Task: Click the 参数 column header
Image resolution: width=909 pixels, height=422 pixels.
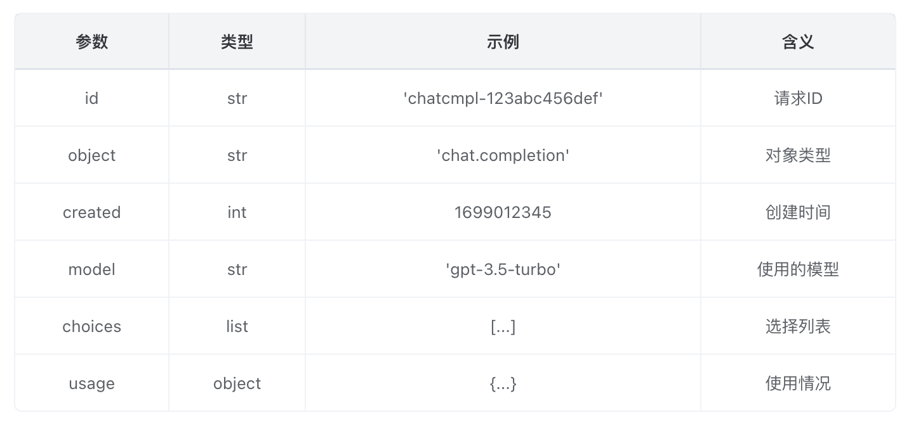Action: 92,42
